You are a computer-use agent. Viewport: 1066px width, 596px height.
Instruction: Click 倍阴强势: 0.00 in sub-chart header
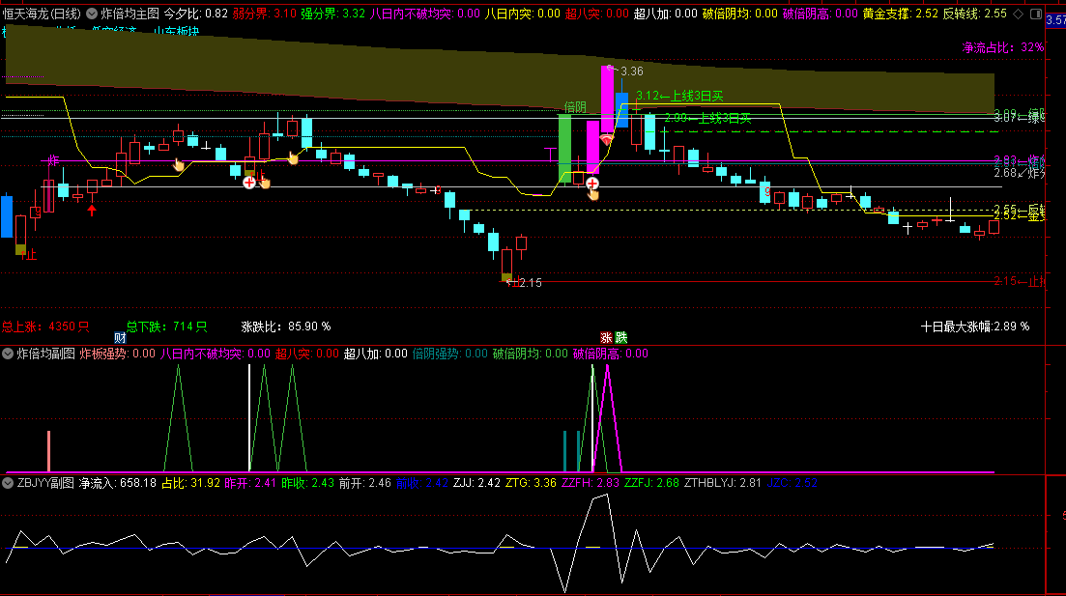coord(450,354)
